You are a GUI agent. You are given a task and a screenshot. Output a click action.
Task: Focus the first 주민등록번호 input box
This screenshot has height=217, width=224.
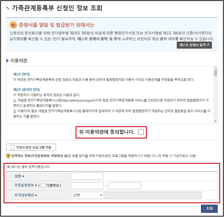point(87,186)
